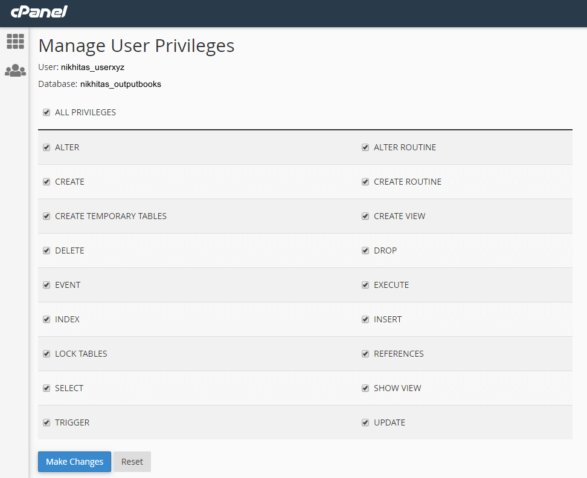This screenshot has width=587, height=478.
Task: Uncheck LOCK TABLES privilege
Action: (47, 354)
